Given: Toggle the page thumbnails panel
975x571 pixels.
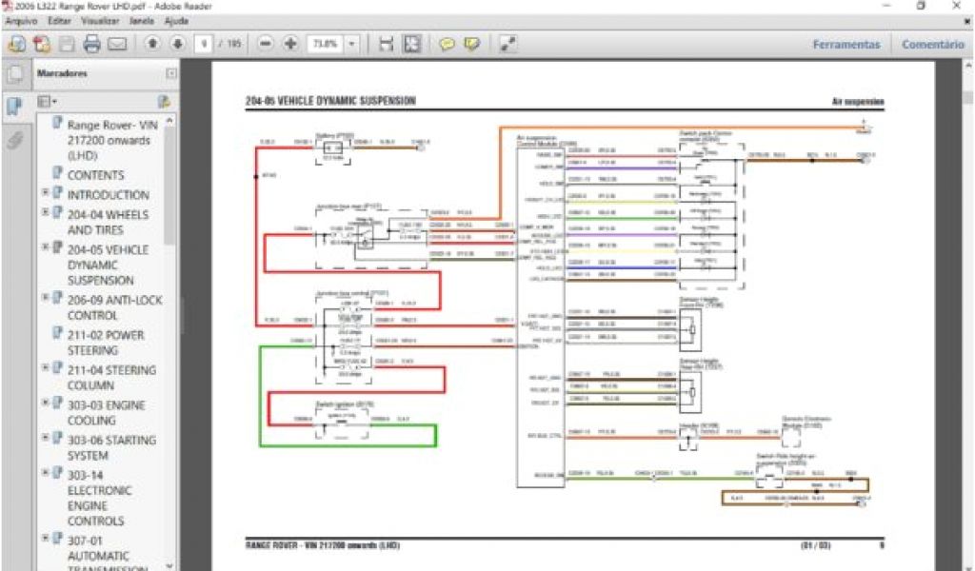Looking at the screenshot, I should click(14, 75).
